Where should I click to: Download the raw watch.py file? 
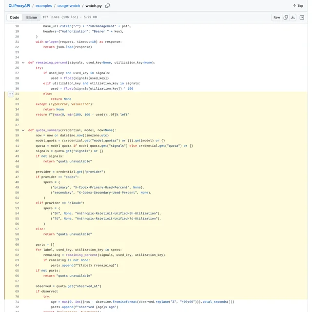pyautogui.click(x=292, y=18)
